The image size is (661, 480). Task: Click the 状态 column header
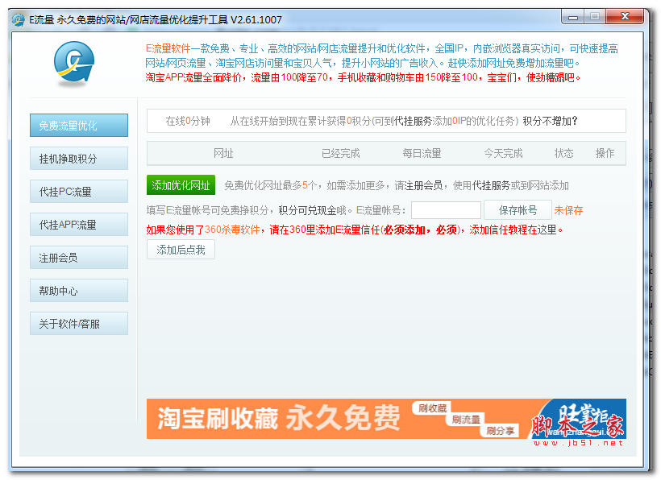[563, 153]
